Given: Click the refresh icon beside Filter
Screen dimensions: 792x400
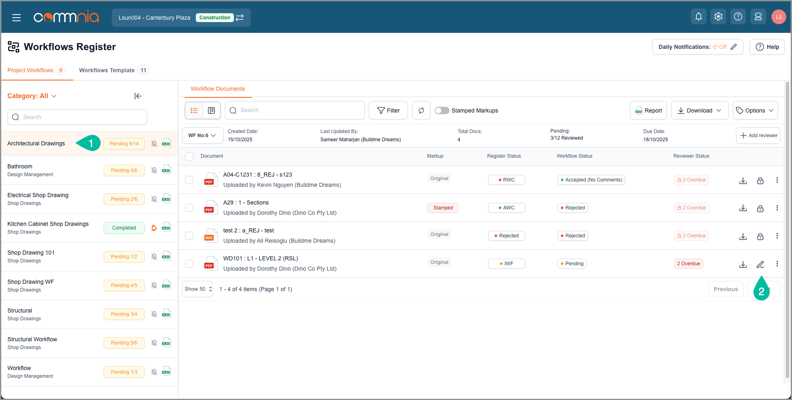Looking at the screenshot, I should pos(421,110).
